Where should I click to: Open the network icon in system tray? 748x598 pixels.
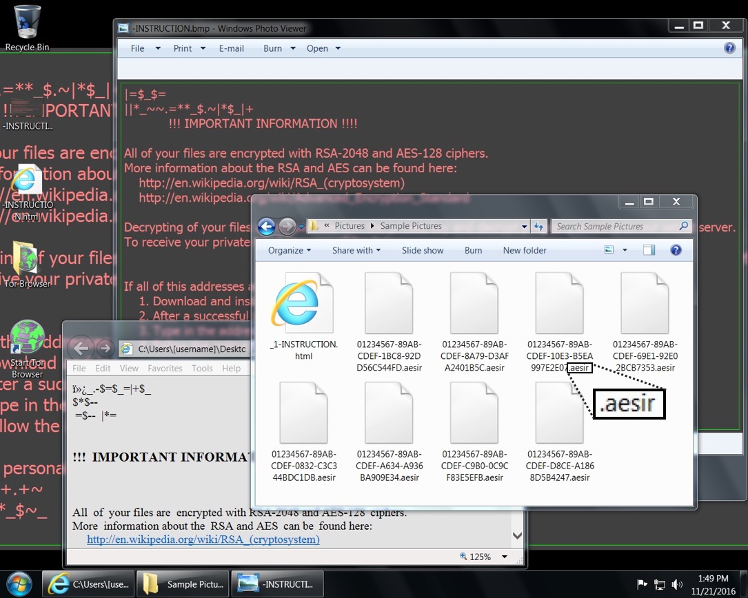click(660, 585)
